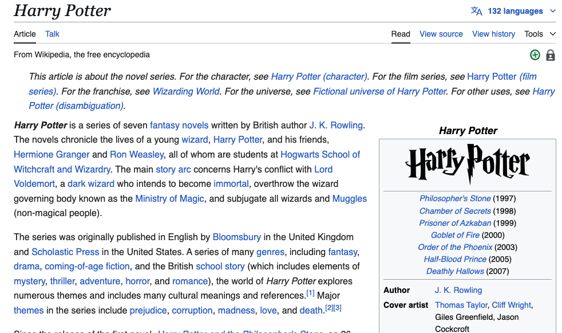Follow the love link
This screenshot has width=562, height=333.
point(268,311)
